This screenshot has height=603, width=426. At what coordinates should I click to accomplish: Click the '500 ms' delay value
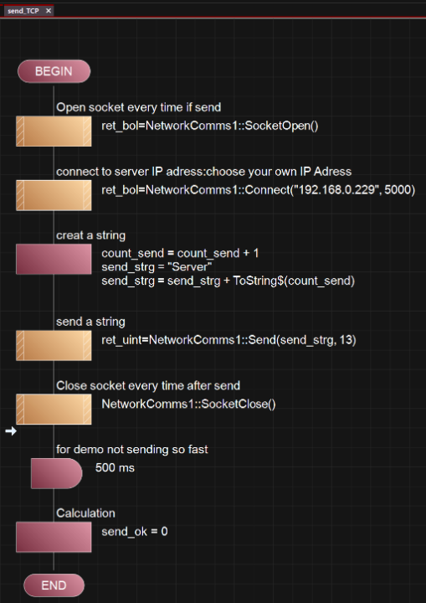[115, 468]
